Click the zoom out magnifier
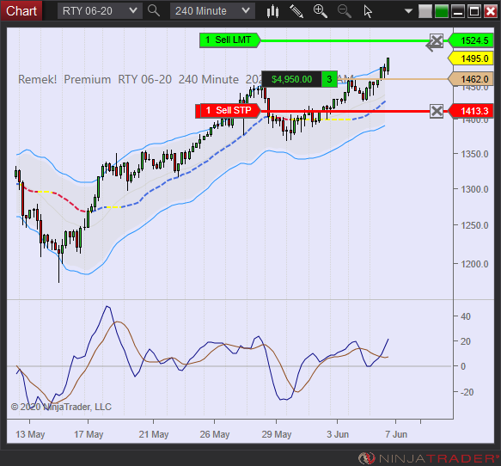This screenshot has width=501, height=466. (x=345, y=11)
